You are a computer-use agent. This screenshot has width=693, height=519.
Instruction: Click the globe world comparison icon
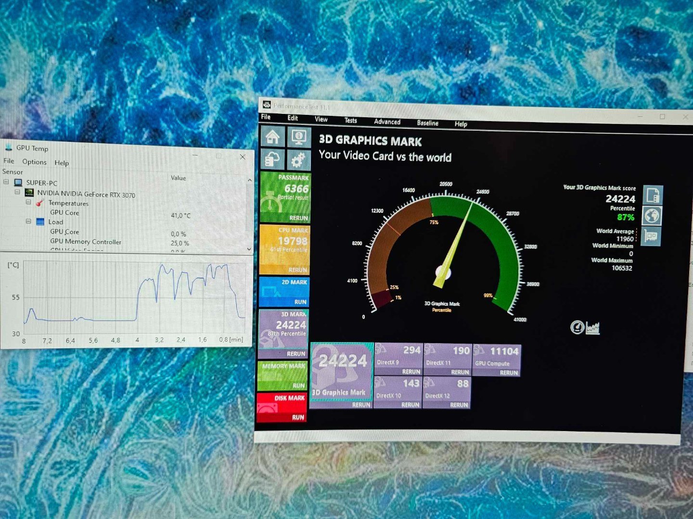click(652, 216)
